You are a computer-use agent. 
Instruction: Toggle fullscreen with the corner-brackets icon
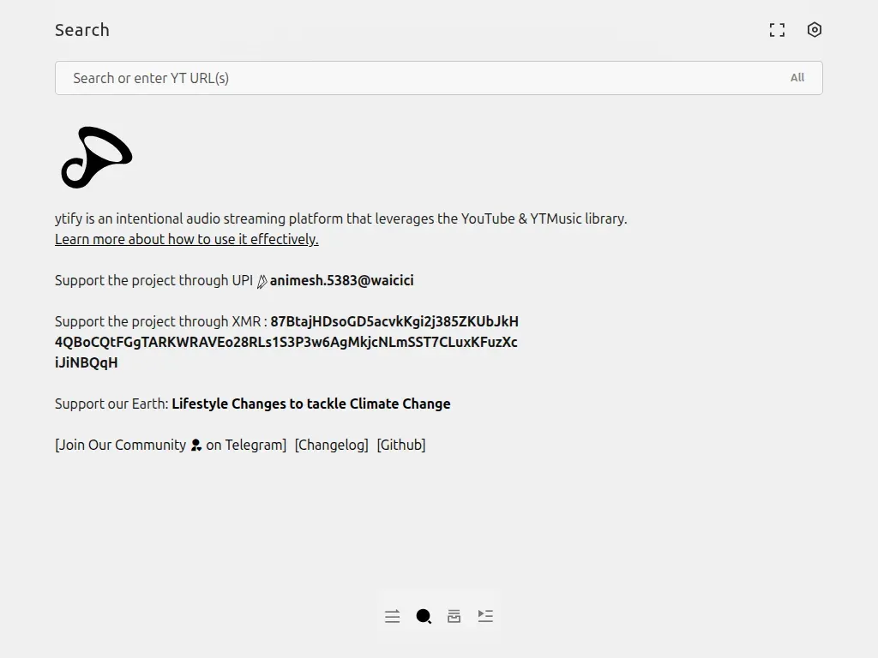click(x=777, y=30)
